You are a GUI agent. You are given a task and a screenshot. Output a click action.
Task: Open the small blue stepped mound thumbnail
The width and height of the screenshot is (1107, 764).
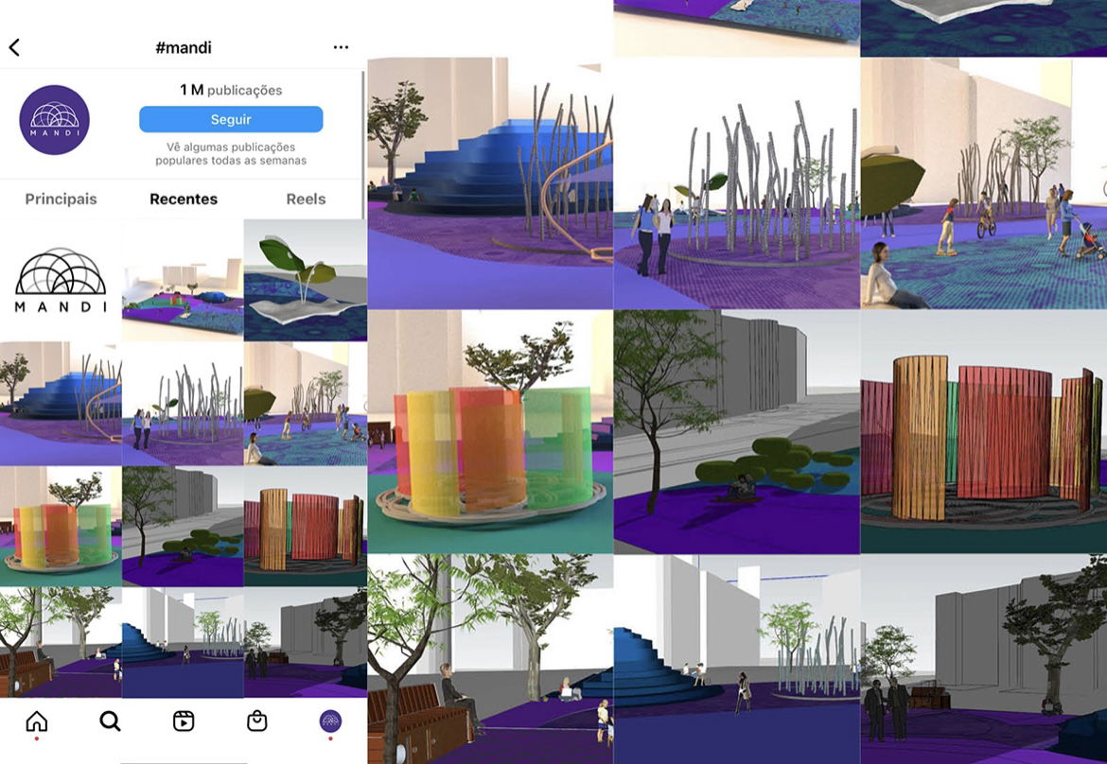click(x=61, y=404)
